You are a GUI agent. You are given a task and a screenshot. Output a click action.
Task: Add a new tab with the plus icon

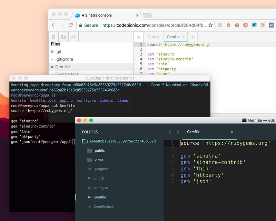[x=193, y=37]
